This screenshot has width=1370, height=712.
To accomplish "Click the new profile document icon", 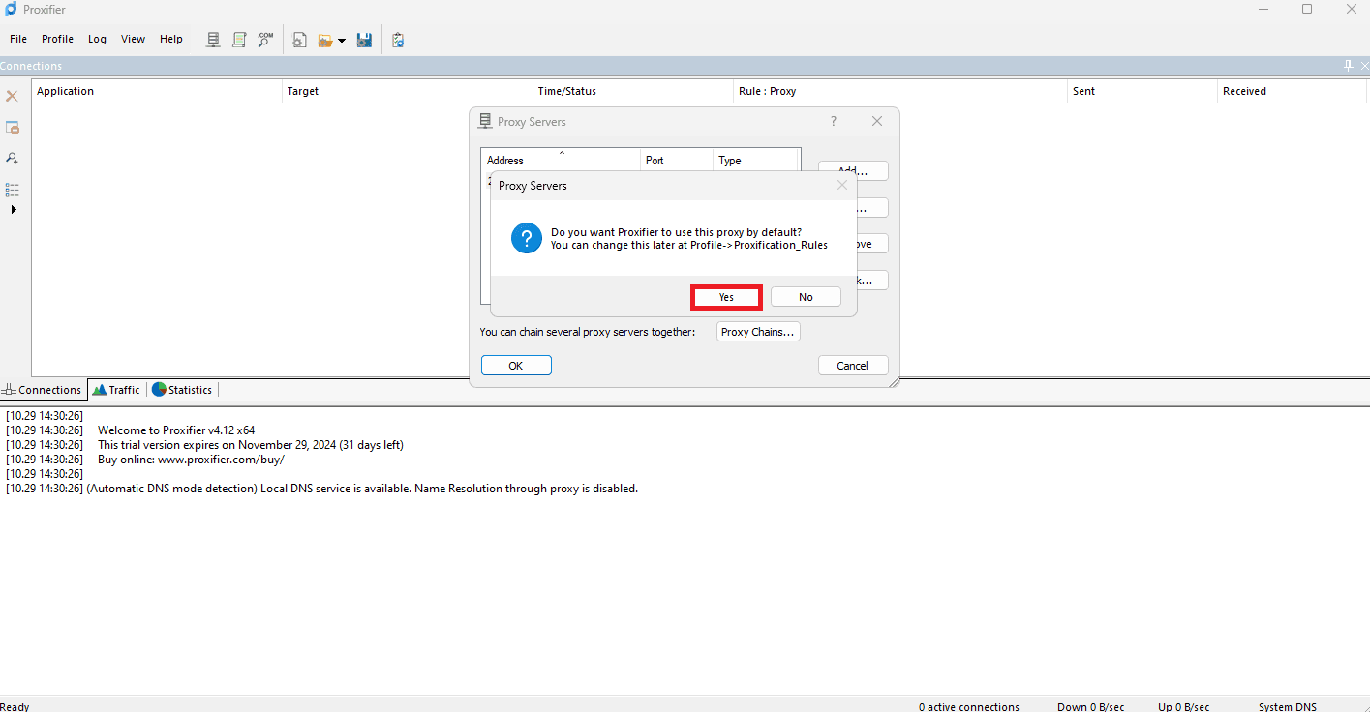I will (300, 40).
